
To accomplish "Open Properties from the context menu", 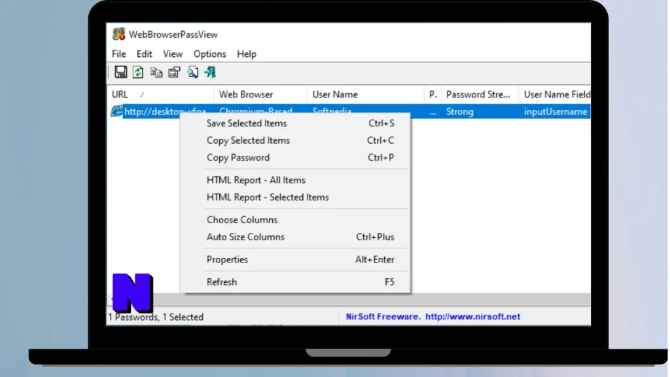I will pos(295,259).
